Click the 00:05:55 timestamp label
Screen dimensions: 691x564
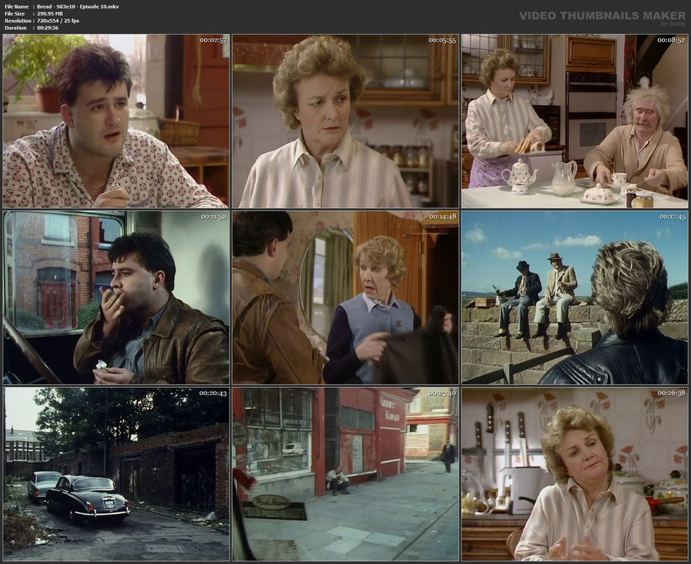click(x=443, y=40)
